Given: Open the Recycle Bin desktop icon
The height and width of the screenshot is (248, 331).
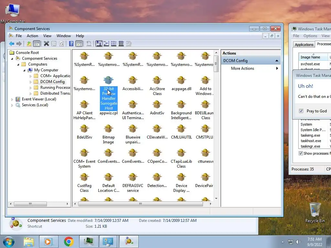Looking at the screenshot, I should 315,212.
